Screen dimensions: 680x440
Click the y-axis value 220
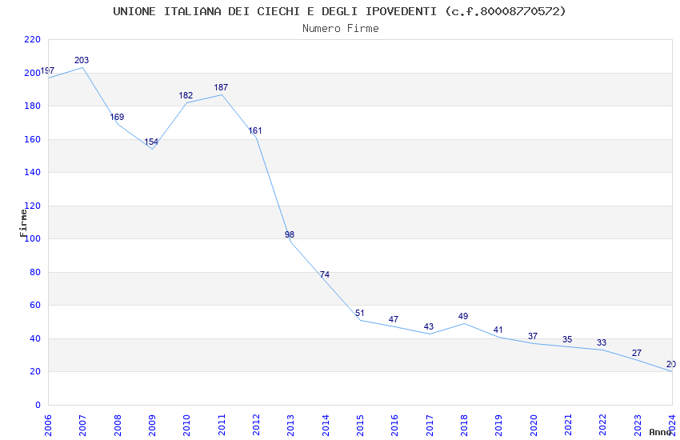click(32, 40)
